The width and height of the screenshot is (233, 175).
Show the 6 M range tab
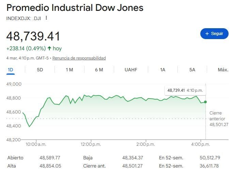99,70
